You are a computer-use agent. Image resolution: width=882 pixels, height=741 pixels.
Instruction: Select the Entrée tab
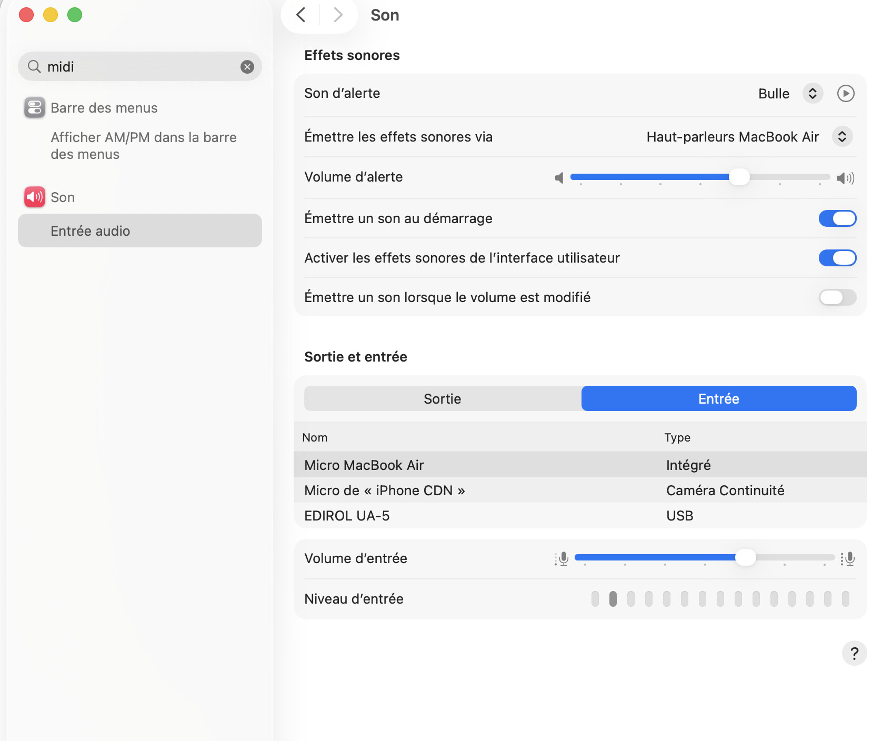coord(719,399)
